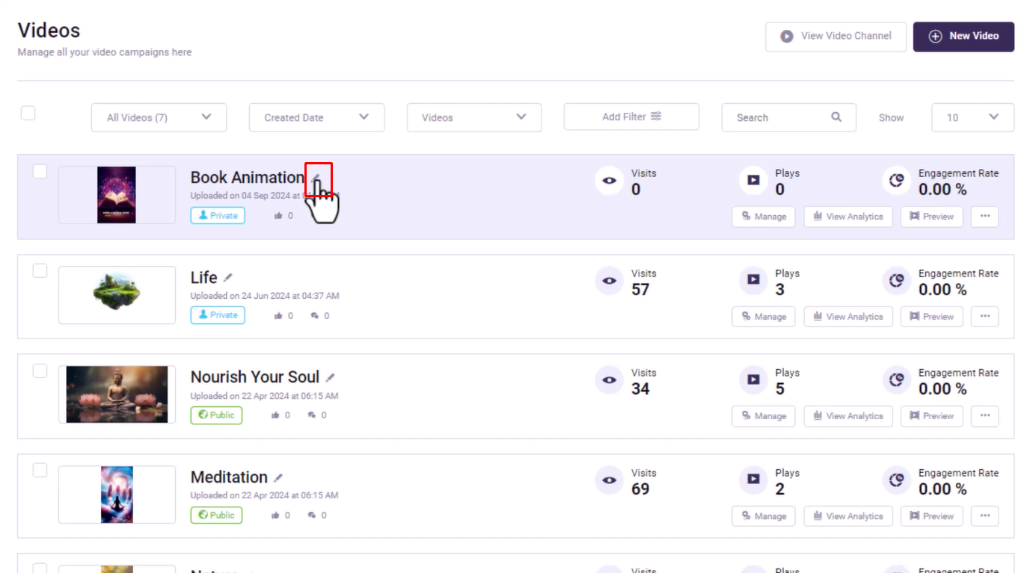Click the Public badge on Nourish Your Soul
Screen dimensions: 1021x573
pyautogui.click(x=216, y=415)
